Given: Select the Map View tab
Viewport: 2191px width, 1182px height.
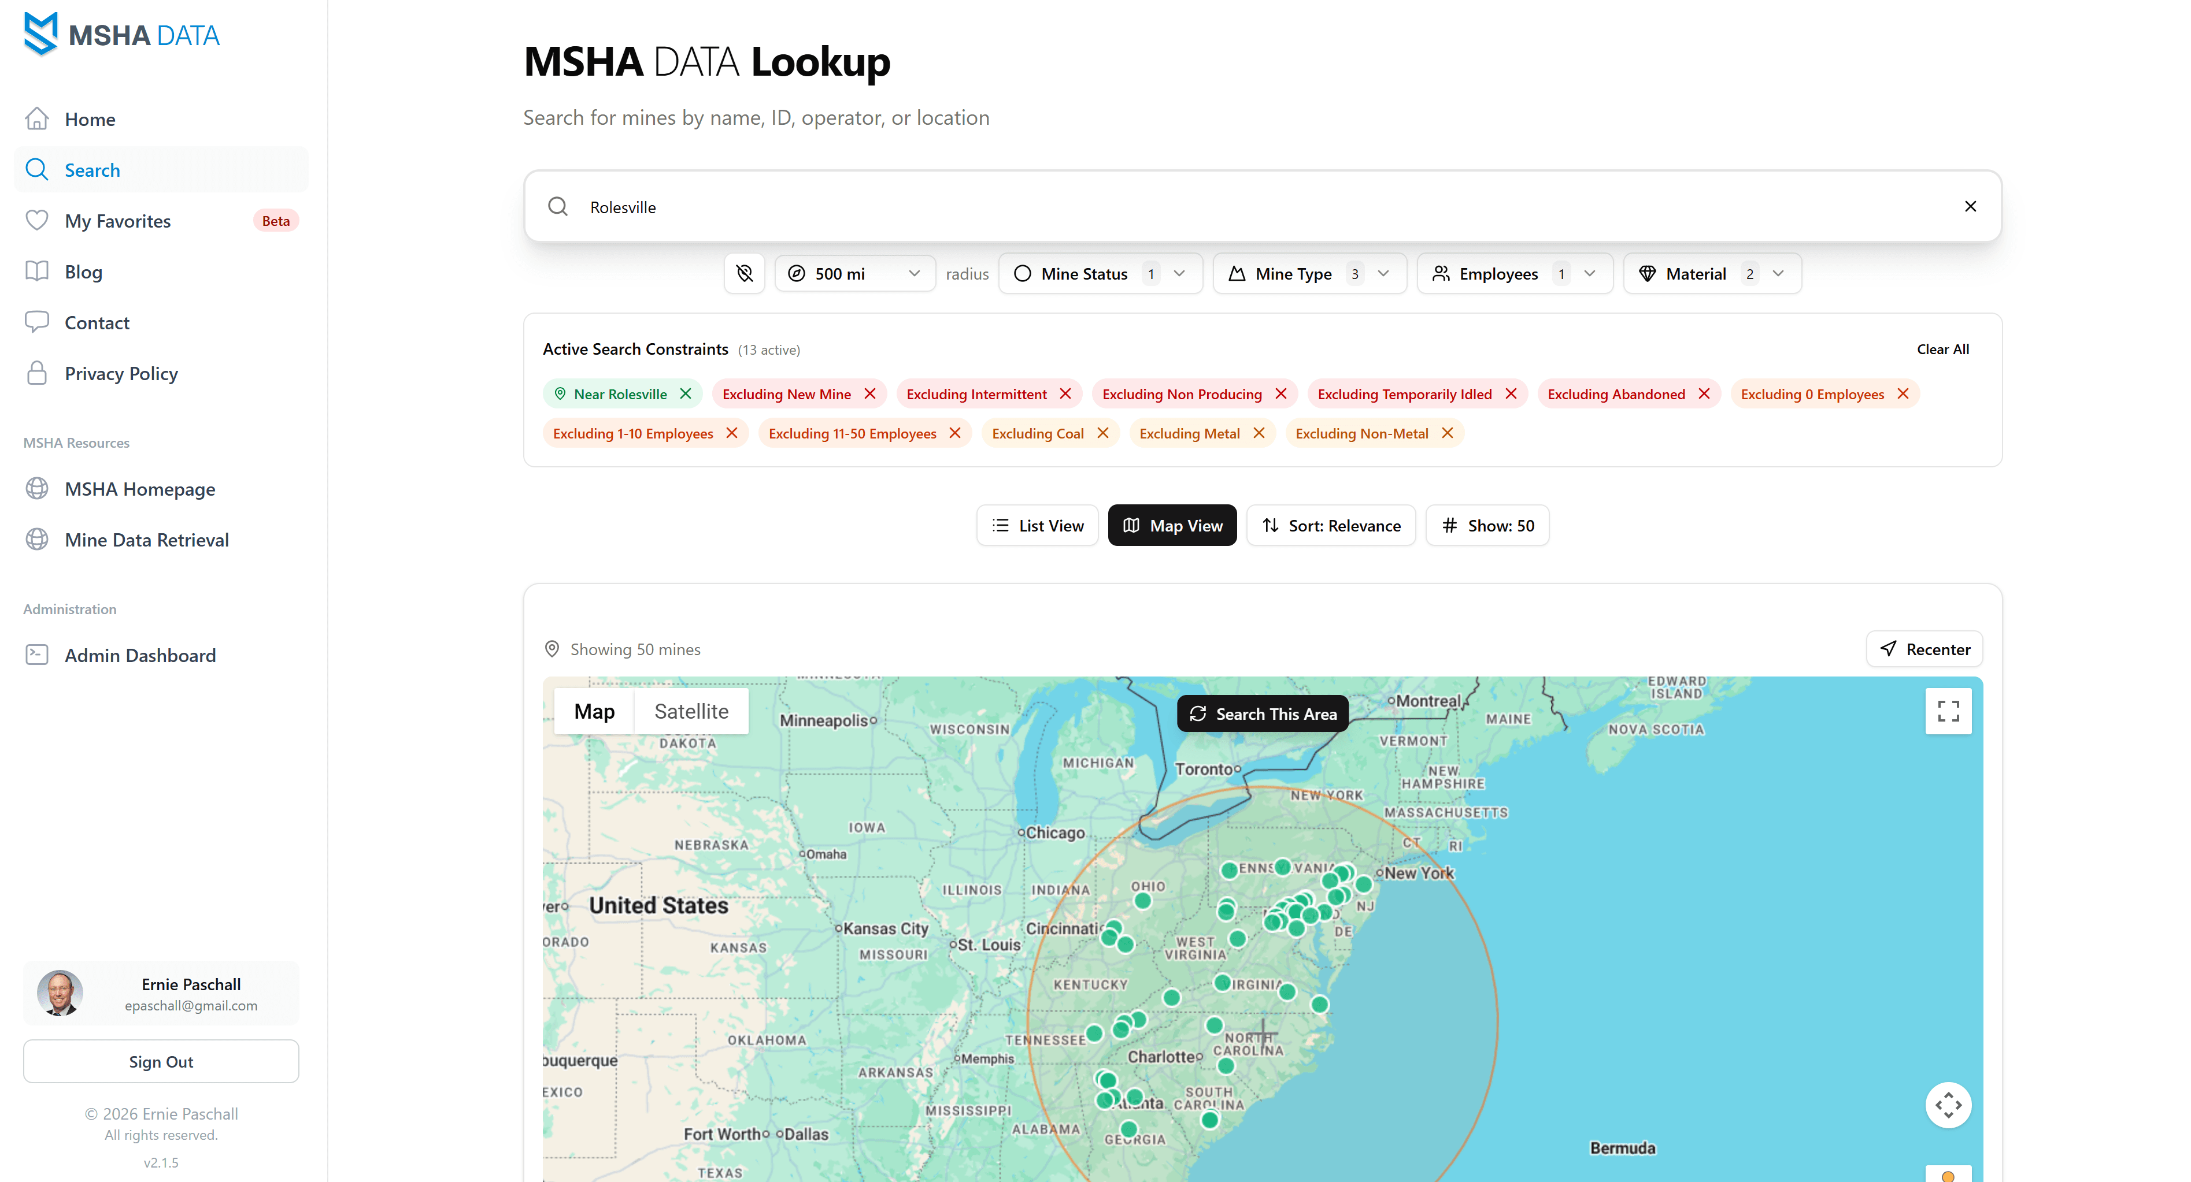Looking at the screenshot, I should click(x=1172, y=525).
